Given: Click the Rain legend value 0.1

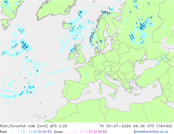Looking at the screenshot, I should [12, 132].
